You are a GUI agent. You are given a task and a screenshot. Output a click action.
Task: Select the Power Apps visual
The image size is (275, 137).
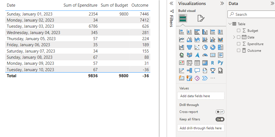tap(197, 78)
